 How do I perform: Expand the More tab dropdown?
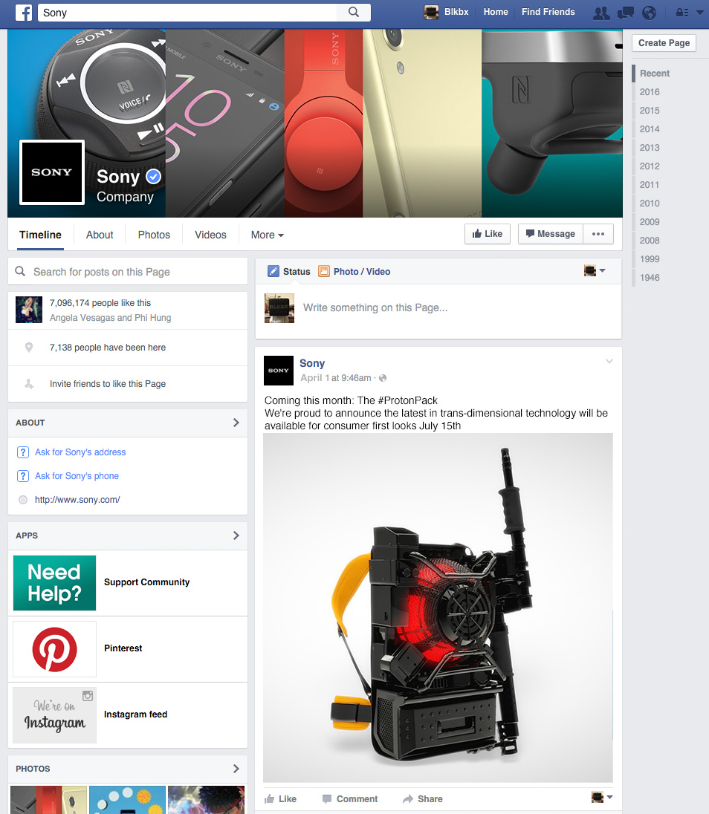(x=267, y=235)
